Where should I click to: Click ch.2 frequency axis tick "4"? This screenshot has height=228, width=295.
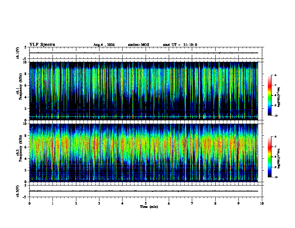[x=26, y=159]
